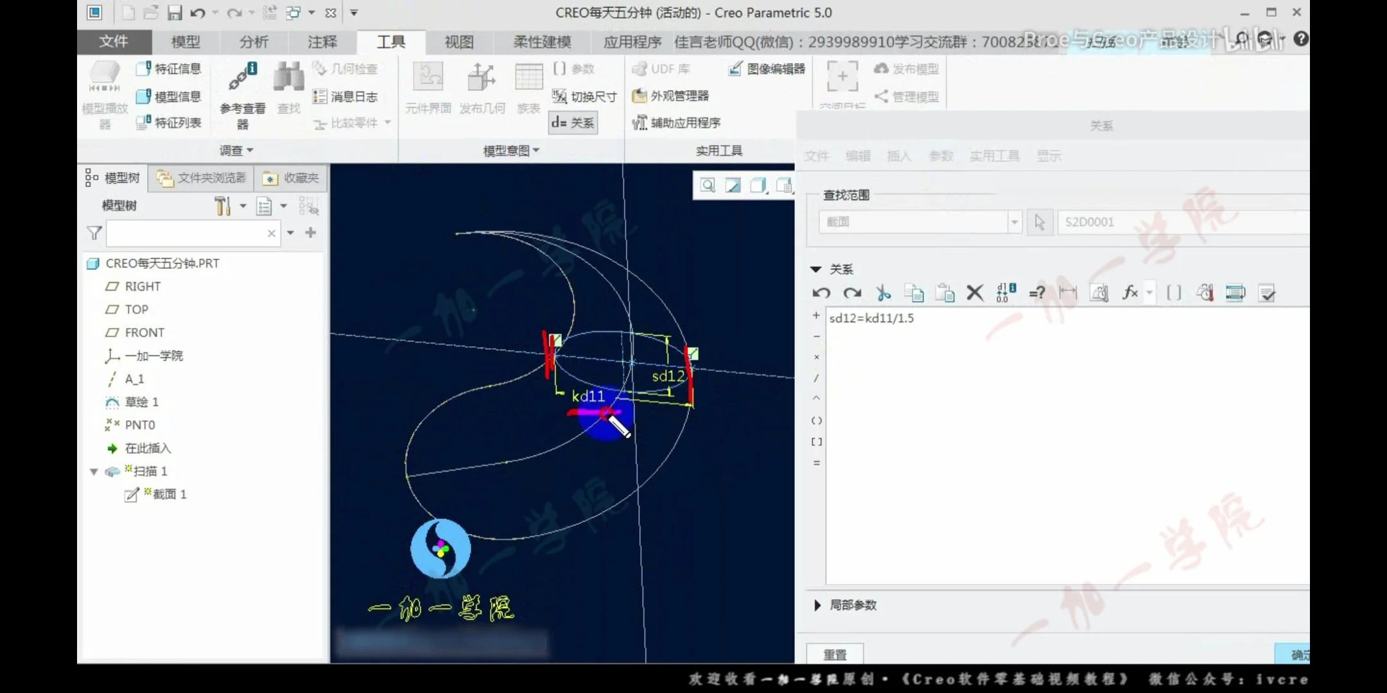Collapse the 扫描 1 tree node
The image size is (1387, 693).
[x=94, y=472]
